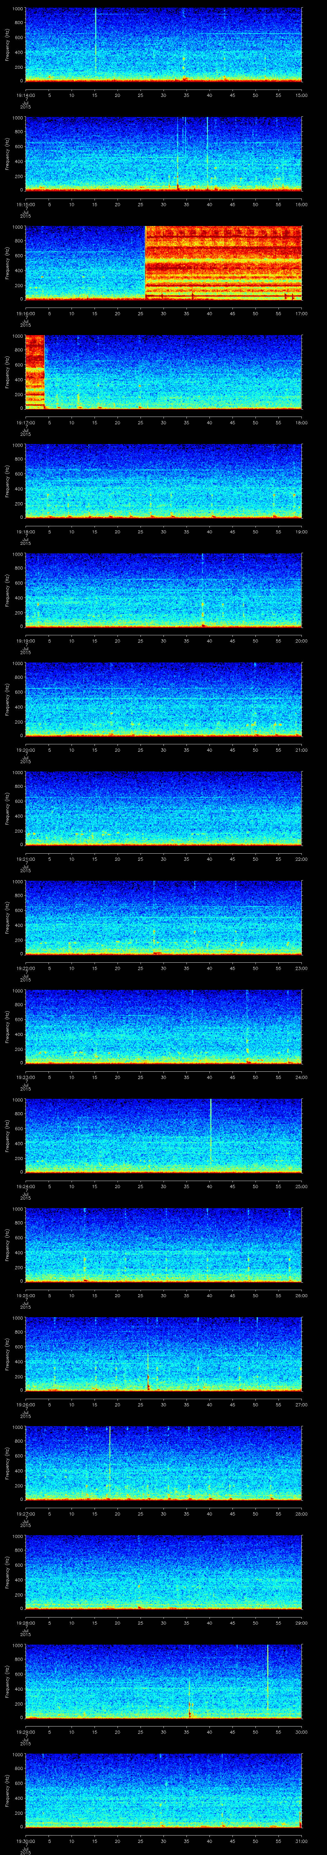
Task: Click the "19:15:00" time axis label
Action: click(x=25, y=205)
